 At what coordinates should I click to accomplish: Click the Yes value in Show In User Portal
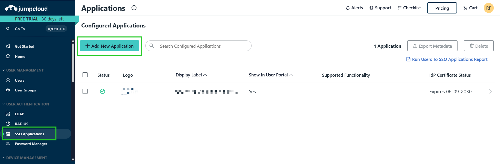pos(252,91)
